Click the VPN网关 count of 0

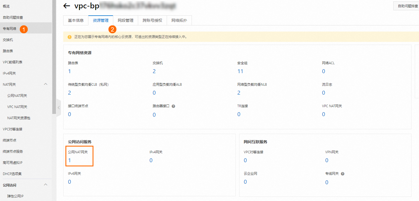[327, 160]
